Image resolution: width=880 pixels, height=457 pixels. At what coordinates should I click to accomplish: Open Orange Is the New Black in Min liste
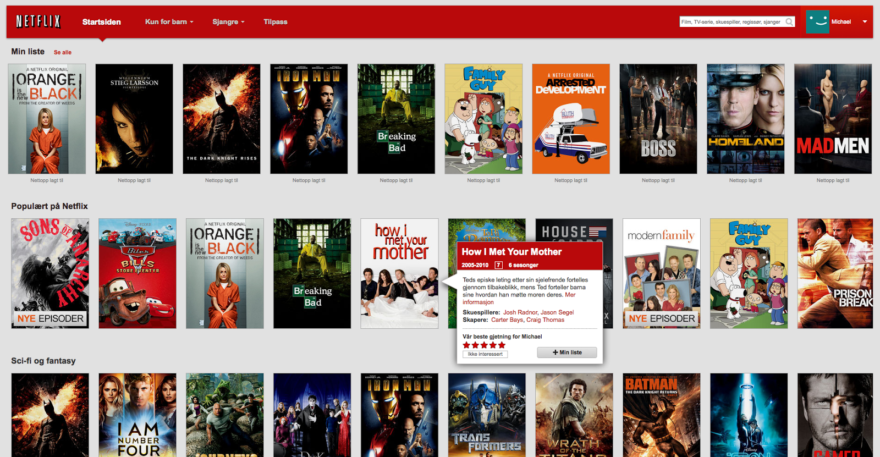(47, 119)
